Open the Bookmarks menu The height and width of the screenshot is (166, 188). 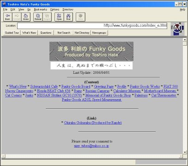pyautogui.click(x=40, y=10)
